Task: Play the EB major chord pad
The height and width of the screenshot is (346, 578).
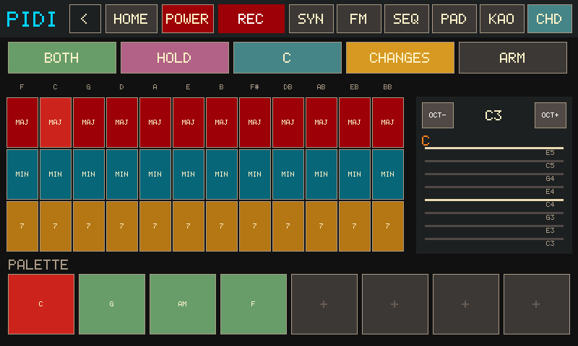Action: click(x=355, y=123)
